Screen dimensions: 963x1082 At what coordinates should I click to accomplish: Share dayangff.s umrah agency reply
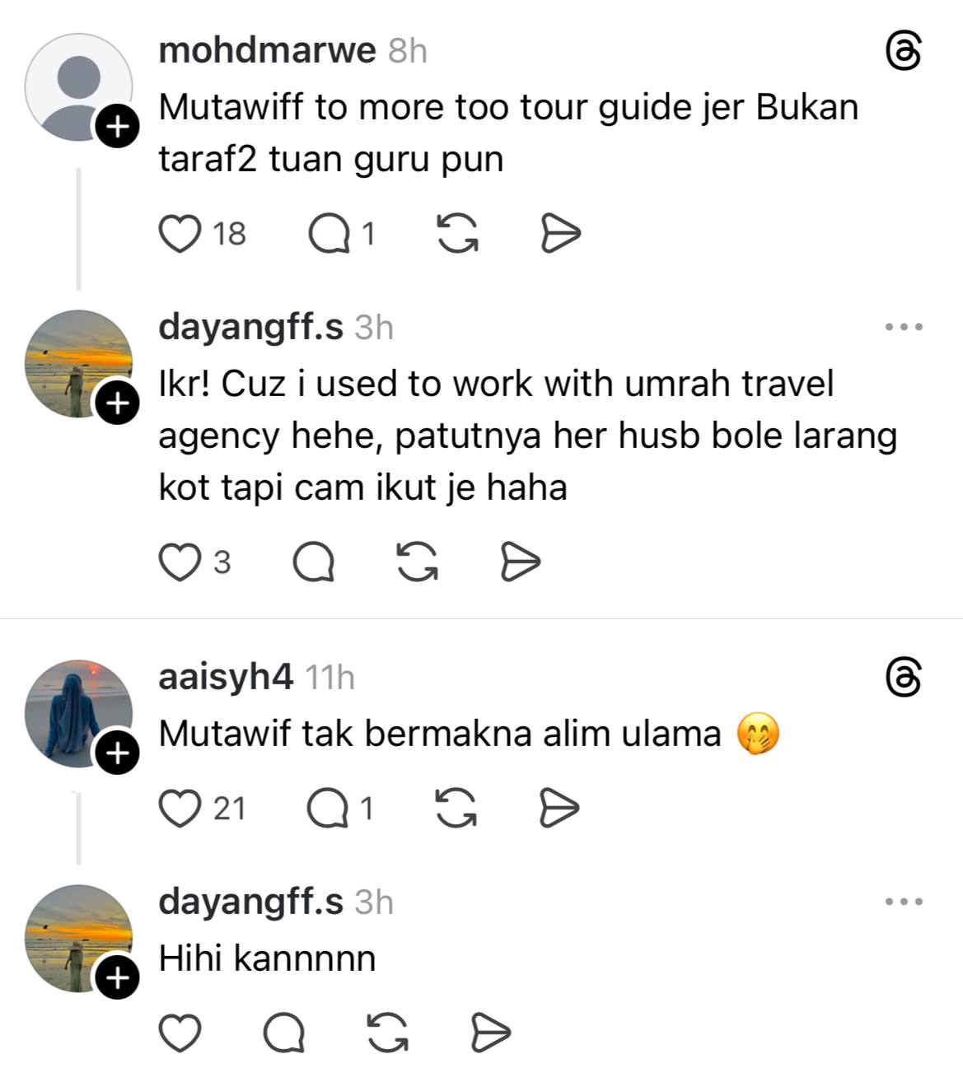point(521,562)
